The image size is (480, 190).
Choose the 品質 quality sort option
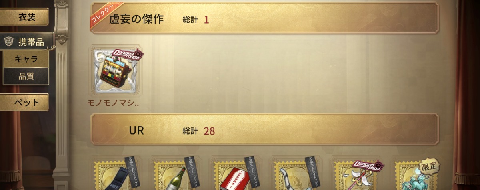[x=26, y=76]
